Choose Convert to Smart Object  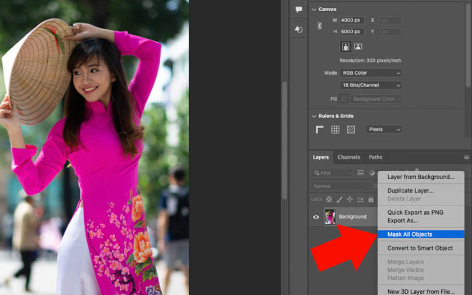coord(421,248)
